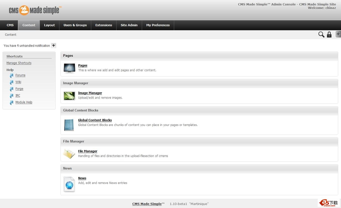Open the Forums help link
This screenshot has height=208, width=341.
click(20, 75)
